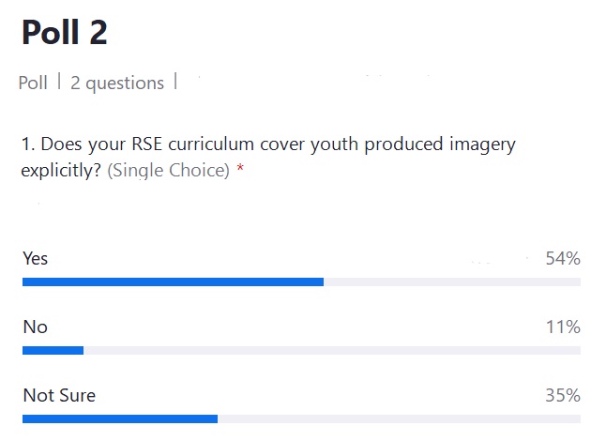Viewport: 606px width, 441px height.
Task: Click the divider after "2 questions"
Action: tap(175, 81)
